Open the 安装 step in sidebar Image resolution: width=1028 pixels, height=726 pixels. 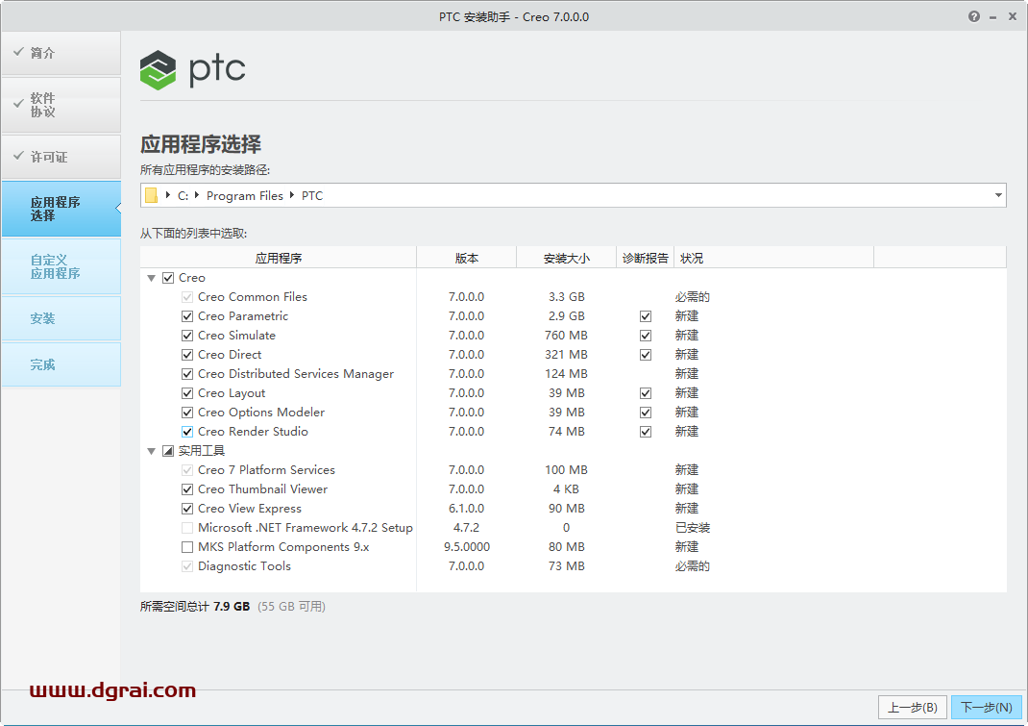[x=61, y=318]
